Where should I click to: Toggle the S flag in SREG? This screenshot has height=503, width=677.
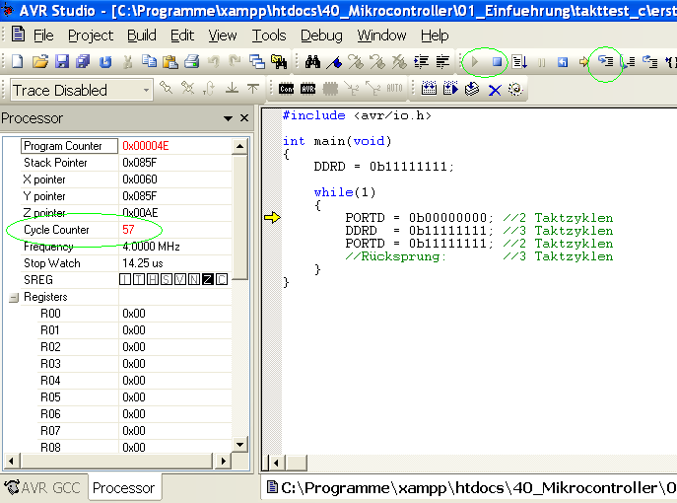click(x=167, y=279)
